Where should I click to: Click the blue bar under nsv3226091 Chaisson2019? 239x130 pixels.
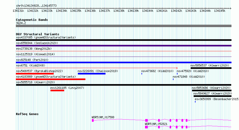[x=92, y=74]
